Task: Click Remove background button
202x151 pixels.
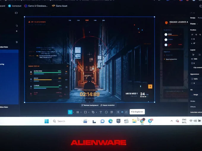Action: click(90, 105)
